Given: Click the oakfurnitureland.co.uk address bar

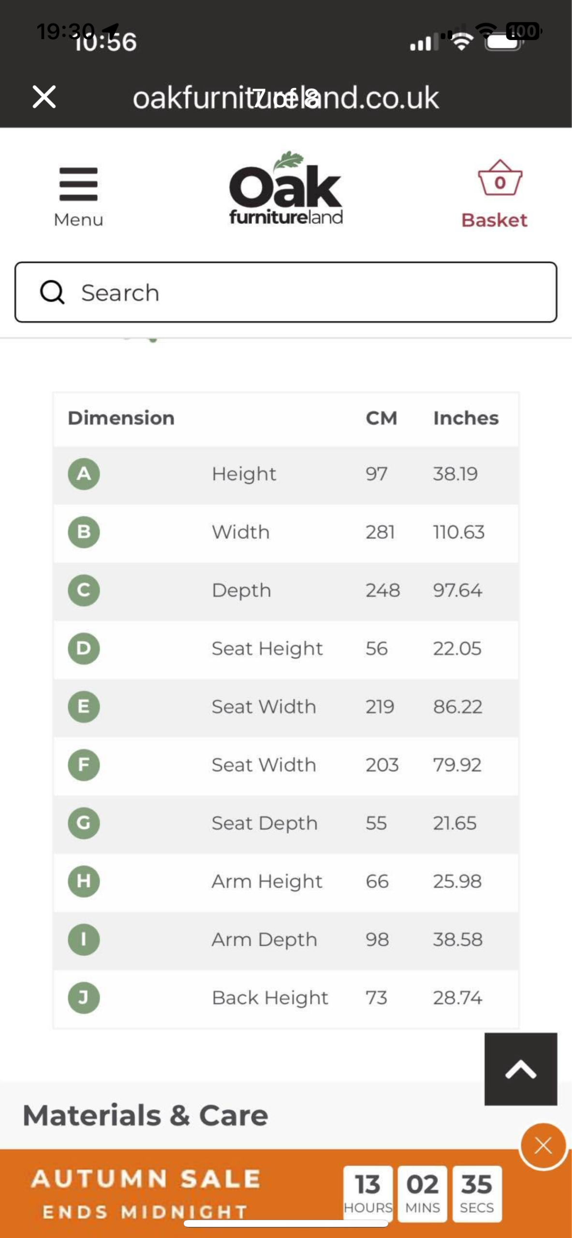Looking at the screenshot, I should coord(286,98).
